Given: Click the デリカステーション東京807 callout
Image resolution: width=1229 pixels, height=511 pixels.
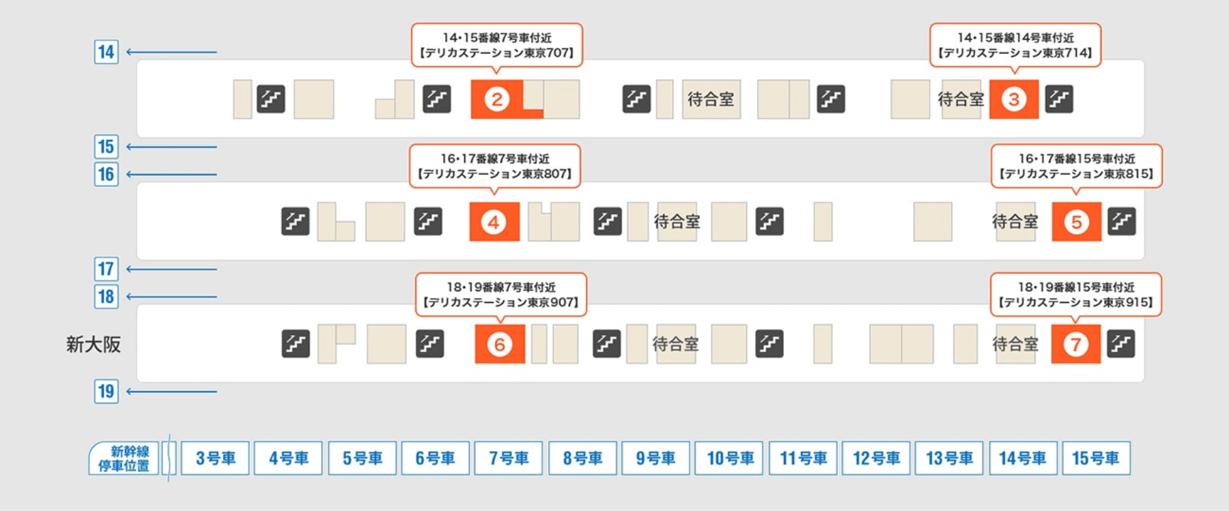Looking at the screenshot, I should [494, 166].
